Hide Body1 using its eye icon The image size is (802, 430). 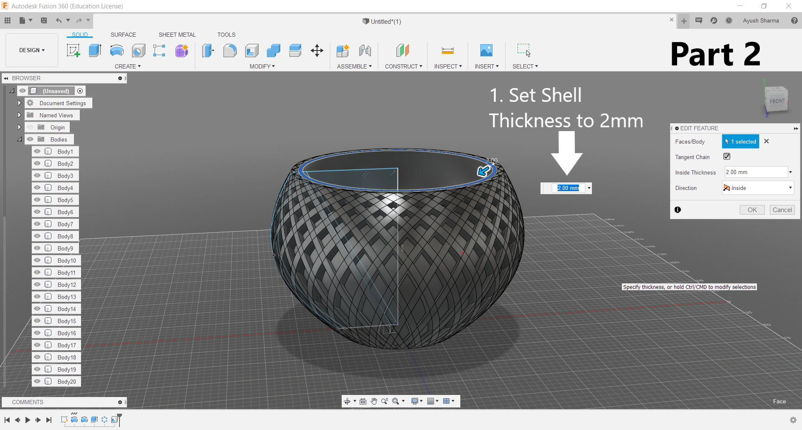tap(38, 152)
